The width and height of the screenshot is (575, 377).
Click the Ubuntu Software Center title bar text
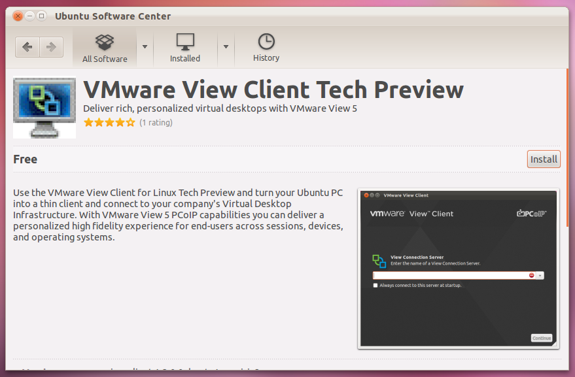[x=113, y=16]
